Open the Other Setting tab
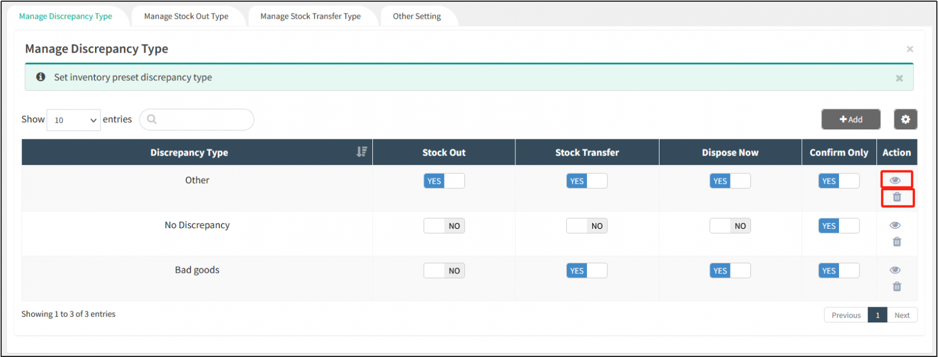The image size is (938, 357). tap(417, 16)
